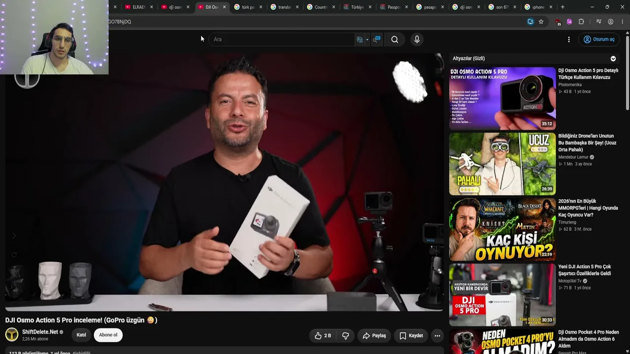The width and height of the screenshot is (630, 354).
Task: Open the media controls icon in toolbar
Action: [598, 22]
